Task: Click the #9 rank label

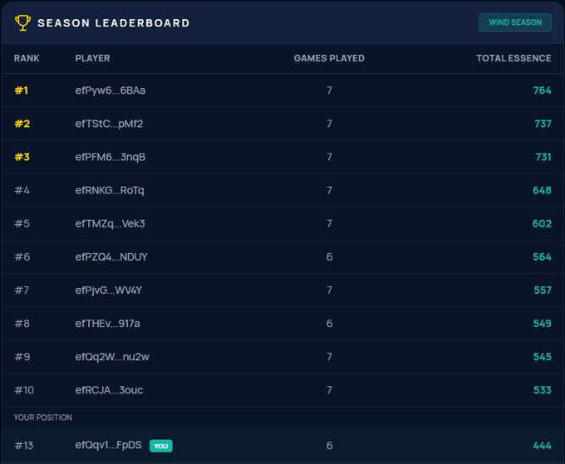Action: 22,357
